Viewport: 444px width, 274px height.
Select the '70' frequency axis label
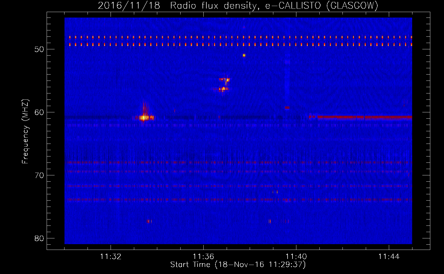point(39,175)
